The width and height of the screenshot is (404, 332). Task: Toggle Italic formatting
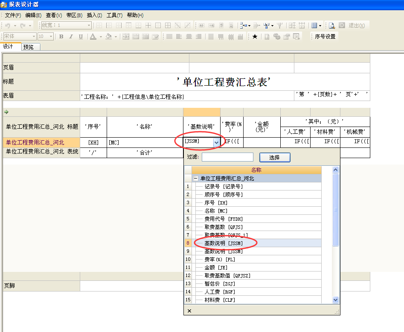pyautogui.click(x=71, y=37)
